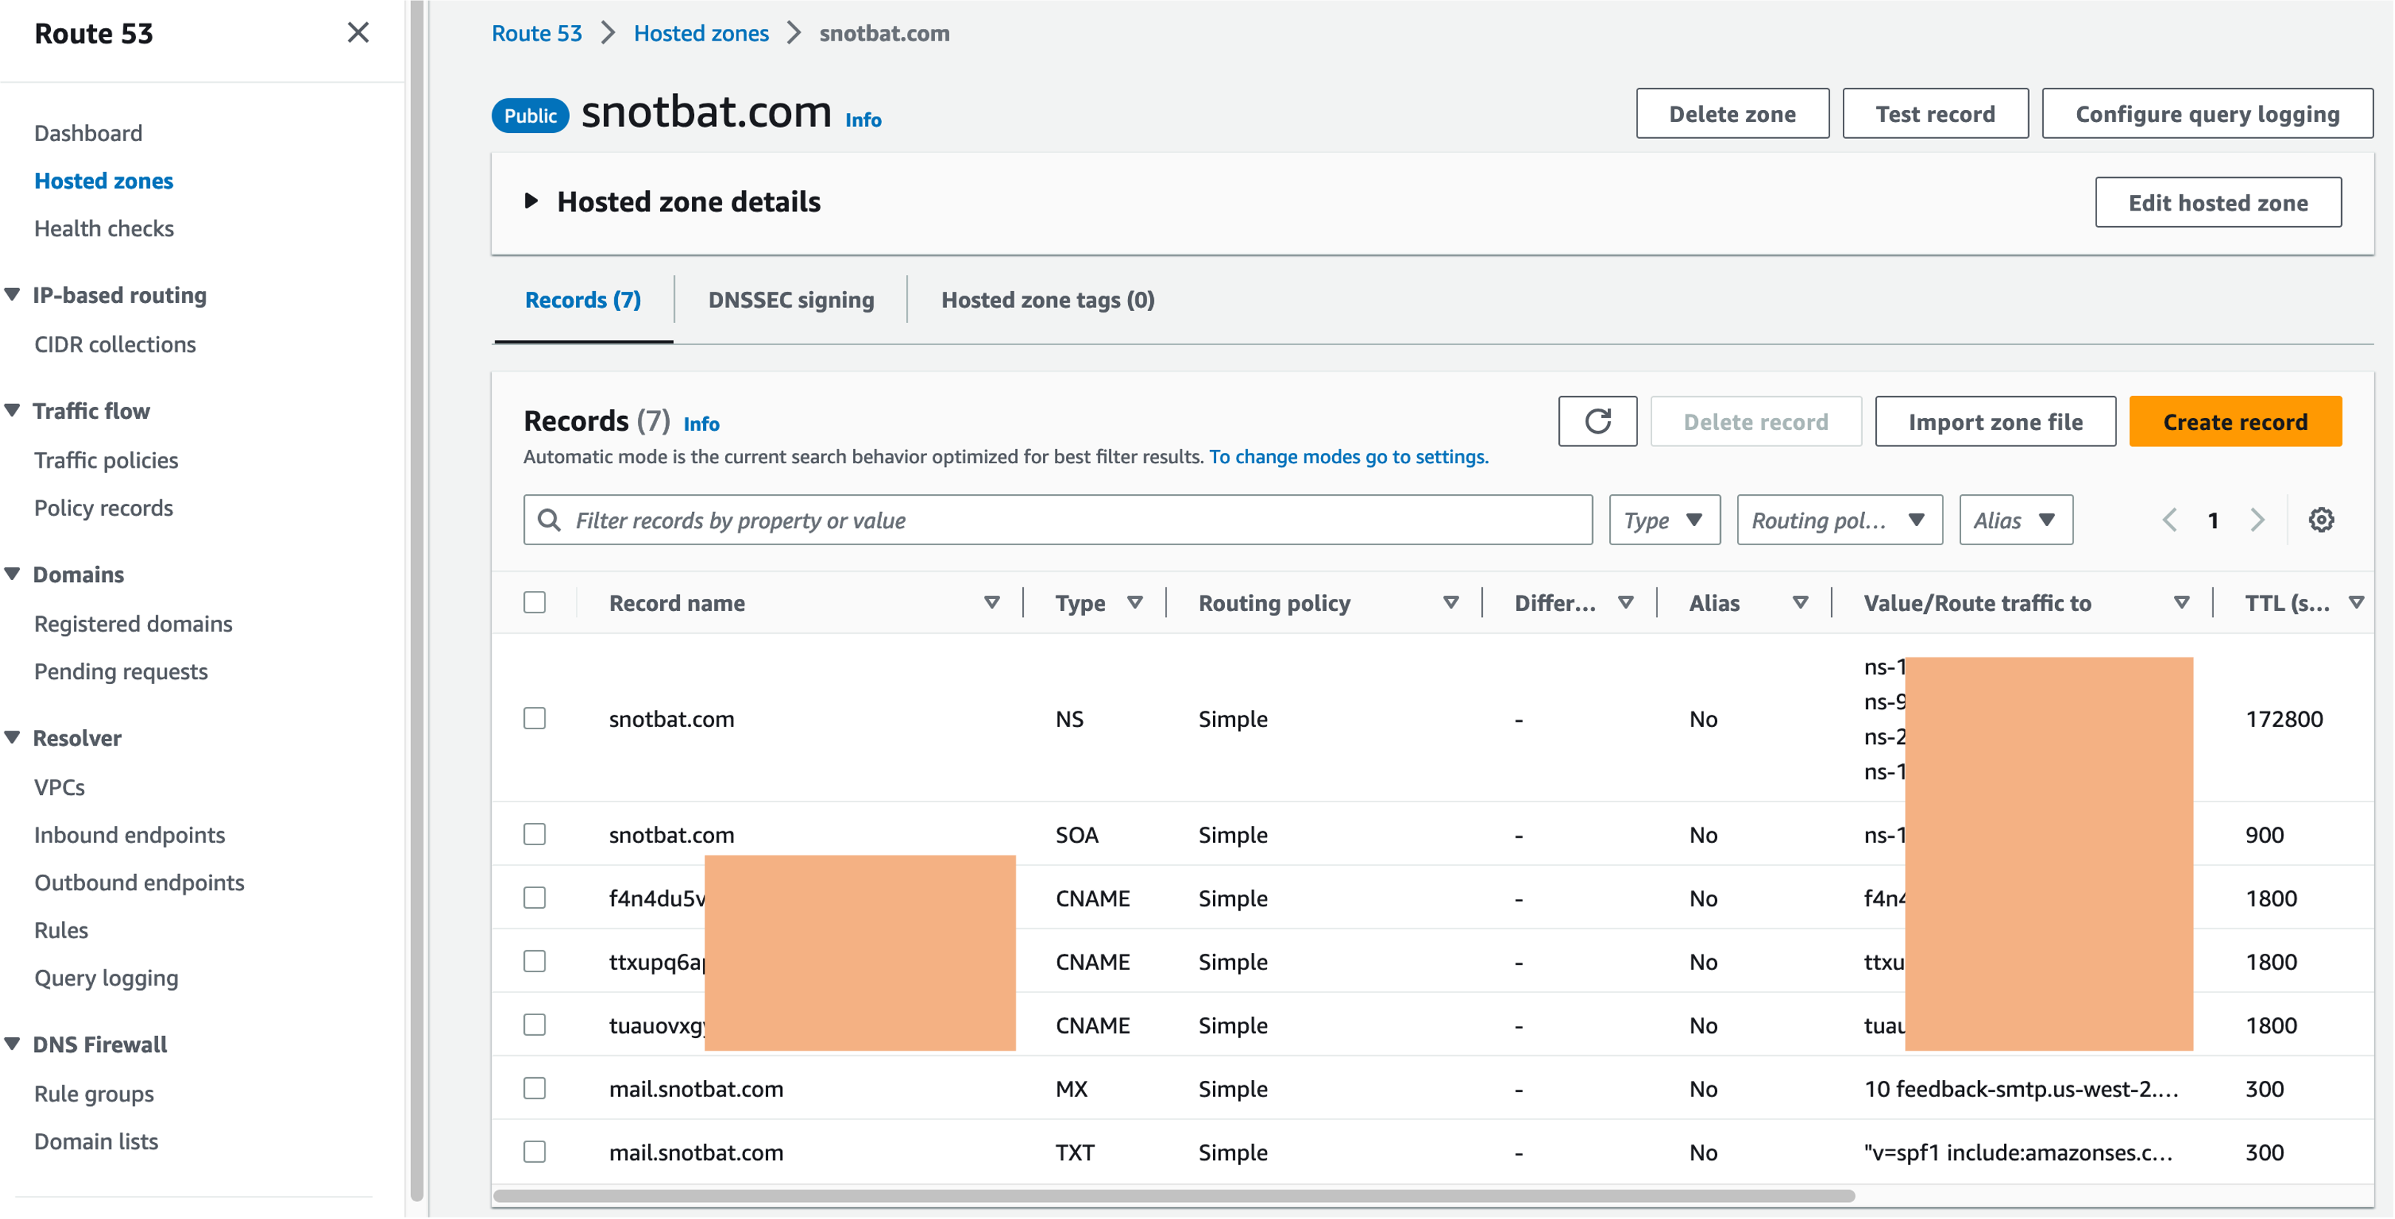Switch to DNSSEC signing tab
2395x1219 pixels.
tap(791, 300)
